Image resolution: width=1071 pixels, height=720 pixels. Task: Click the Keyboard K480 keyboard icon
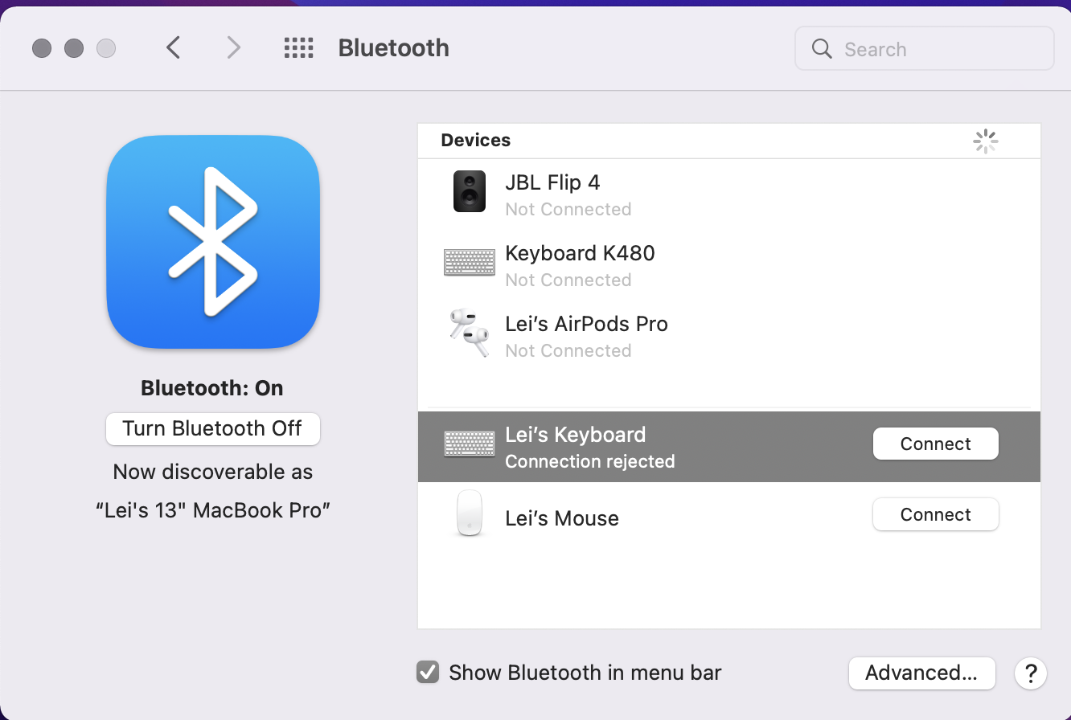tap(469, 263)
